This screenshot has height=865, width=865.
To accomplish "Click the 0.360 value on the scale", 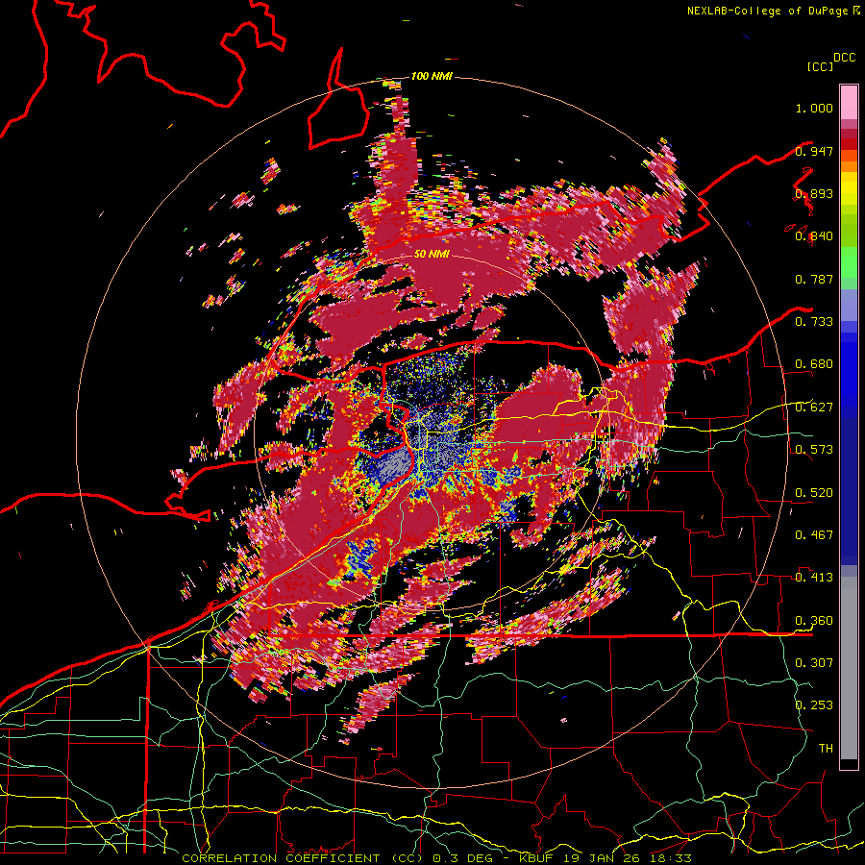I will (x=814, y=621).
